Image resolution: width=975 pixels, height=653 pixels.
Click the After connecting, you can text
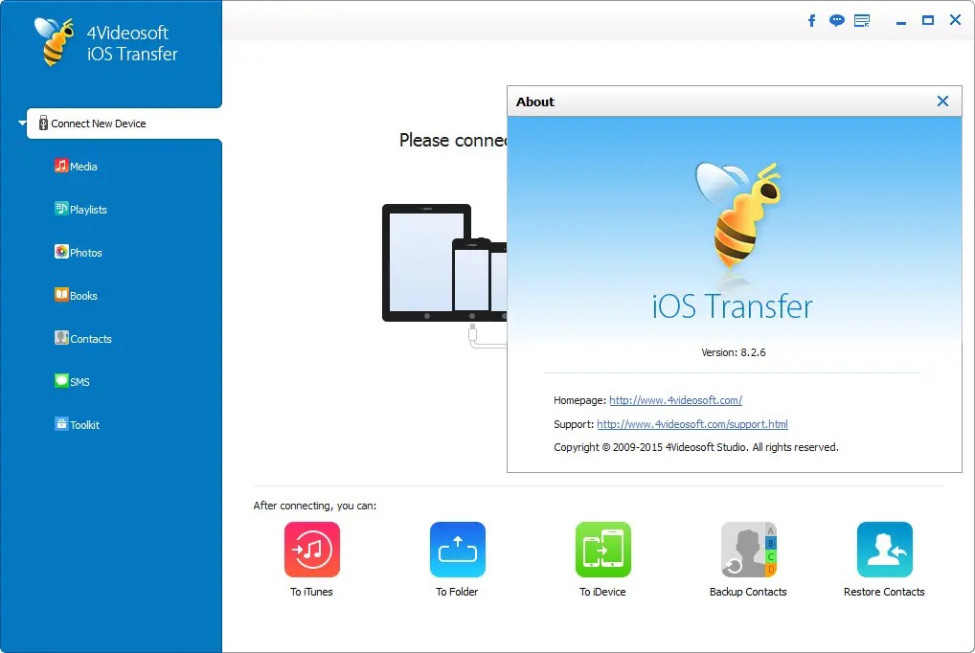pyautogui.click(x=315, y=506)
